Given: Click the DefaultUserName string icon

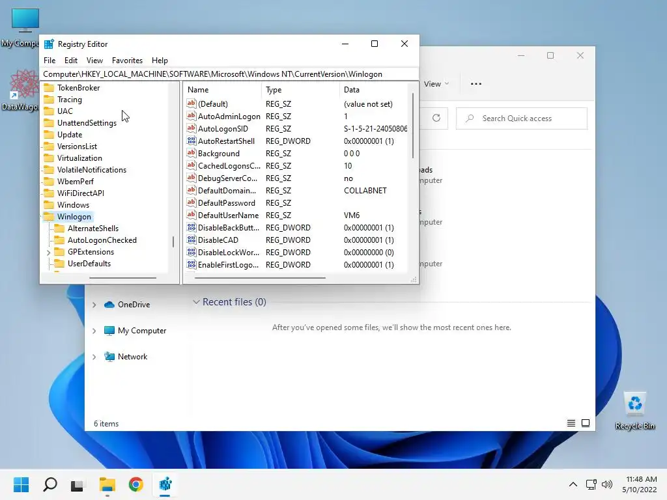Looking at the screenshot, I should coord(192,215).
